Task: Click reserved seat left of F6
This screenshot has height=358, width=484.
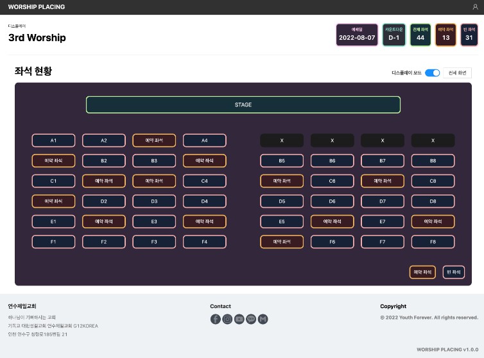Action: (x=282, y=242)
